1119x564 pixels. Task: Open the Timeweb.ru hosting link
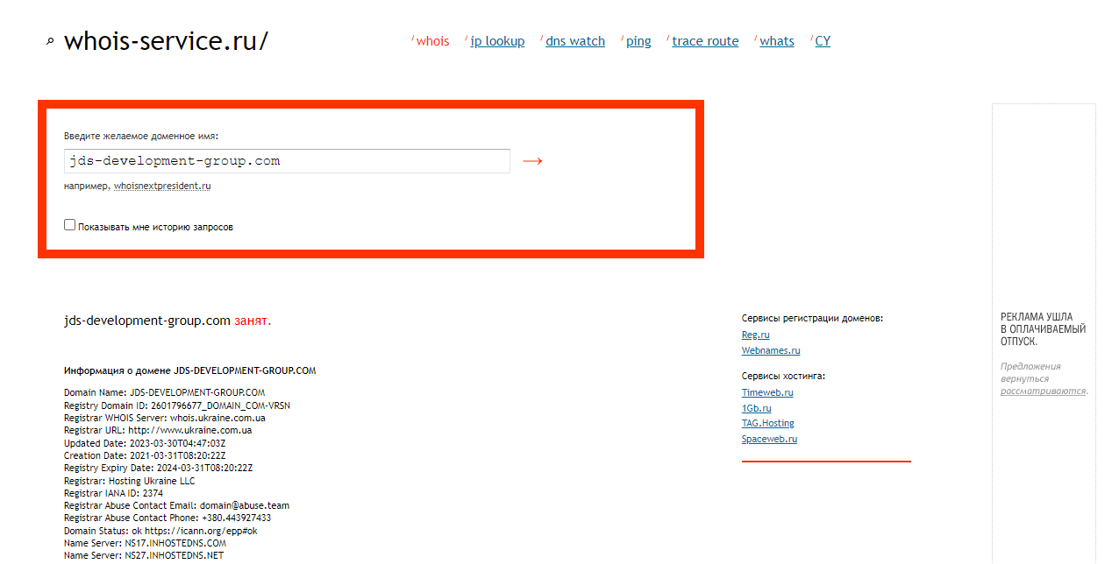click(767, 392)
